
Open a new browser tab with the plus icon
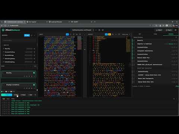(x=95, y=22)
